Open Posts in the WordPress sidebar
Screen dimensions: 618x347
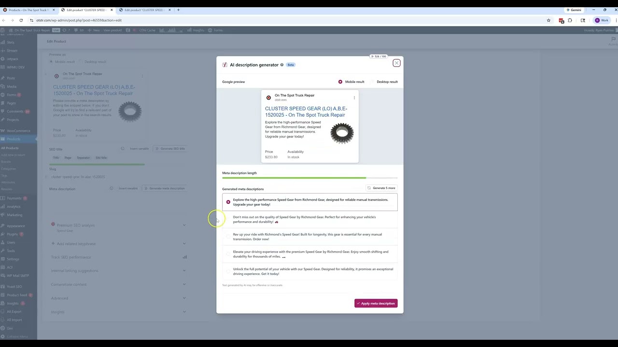11,78
